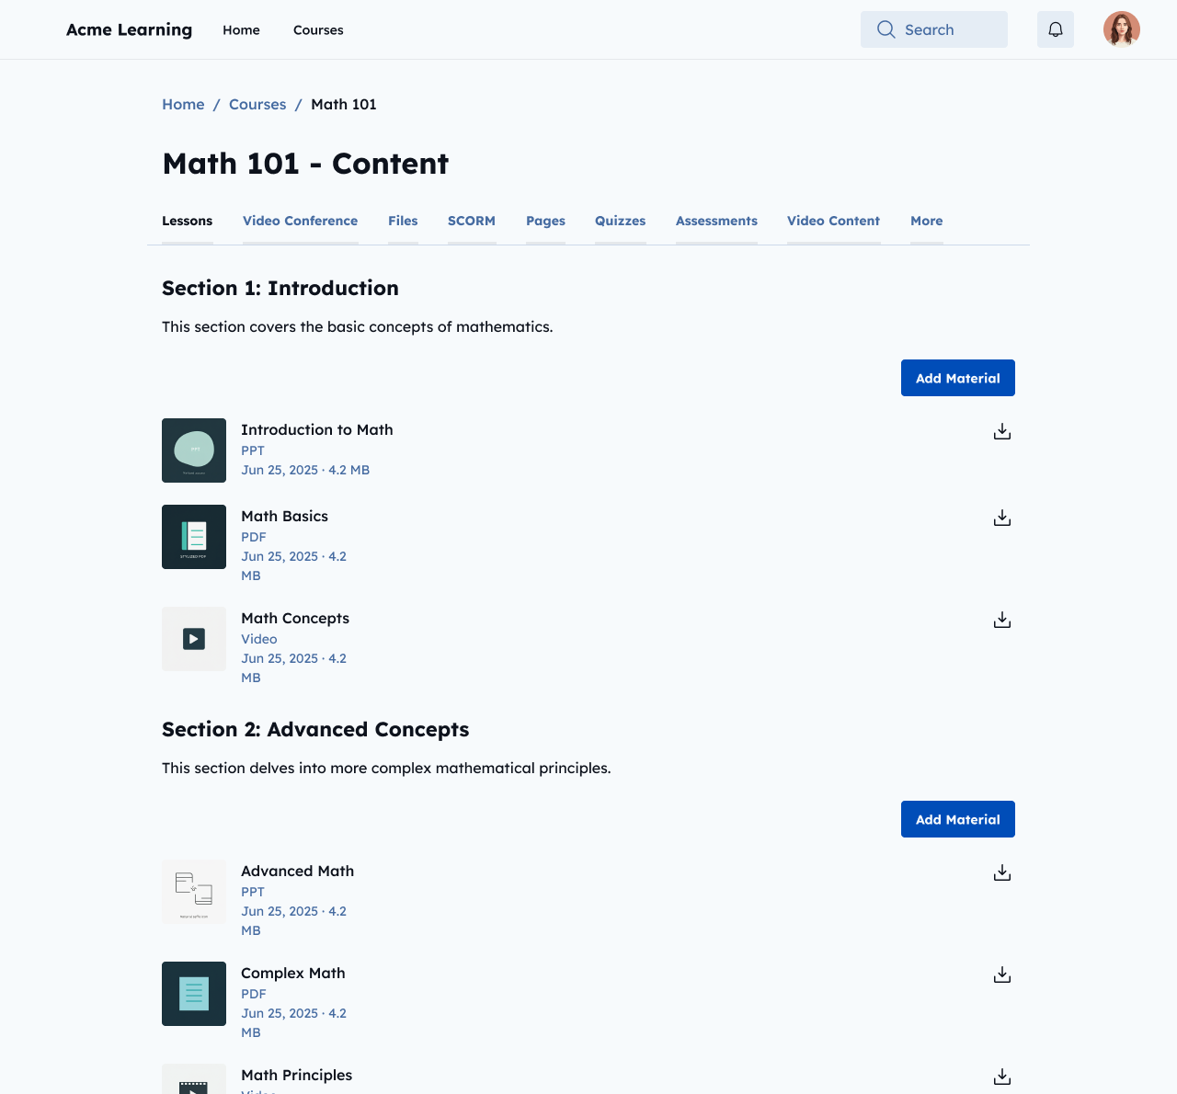
Task: Add Material to Section 1: Introduction
Action: point(957,378)
